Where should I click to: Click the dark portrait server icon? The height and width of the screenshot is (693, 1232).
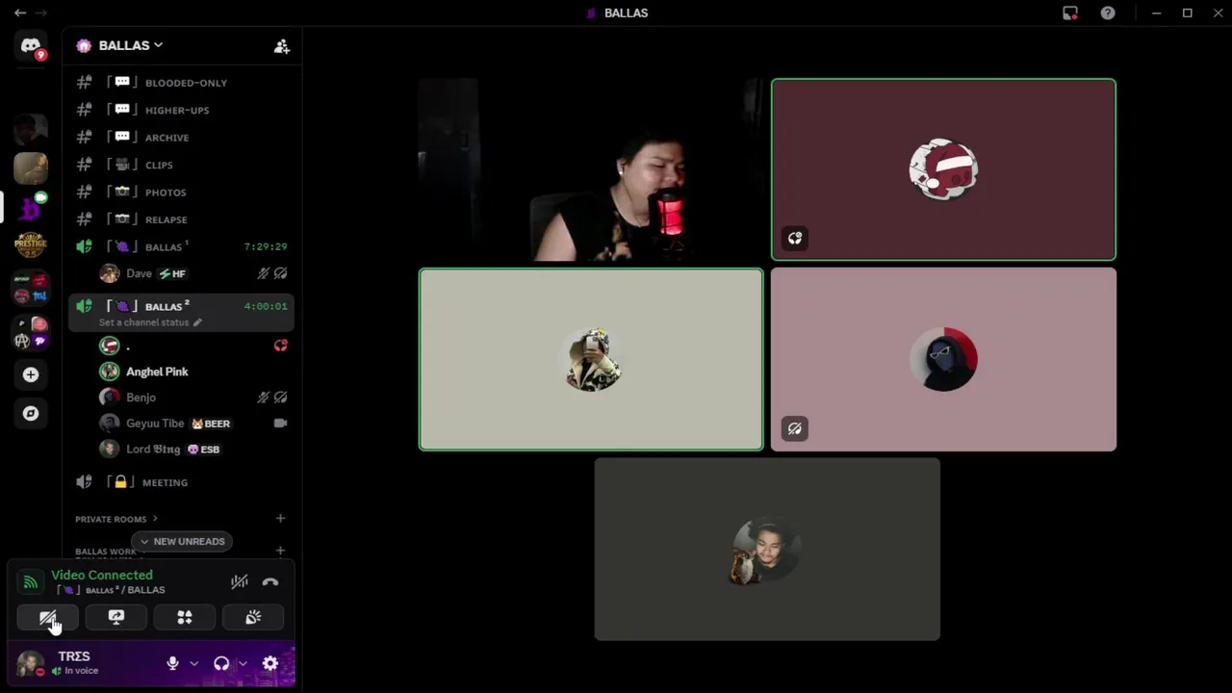coord(31,130)
